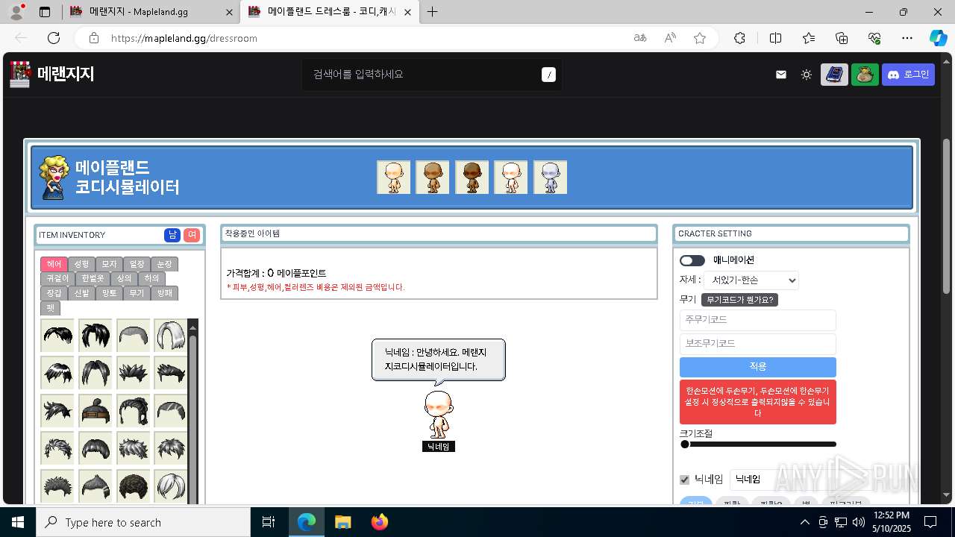Choose the bluish ghost skin tone swatch
The image size is (955, 537).
tap(550, 178)
